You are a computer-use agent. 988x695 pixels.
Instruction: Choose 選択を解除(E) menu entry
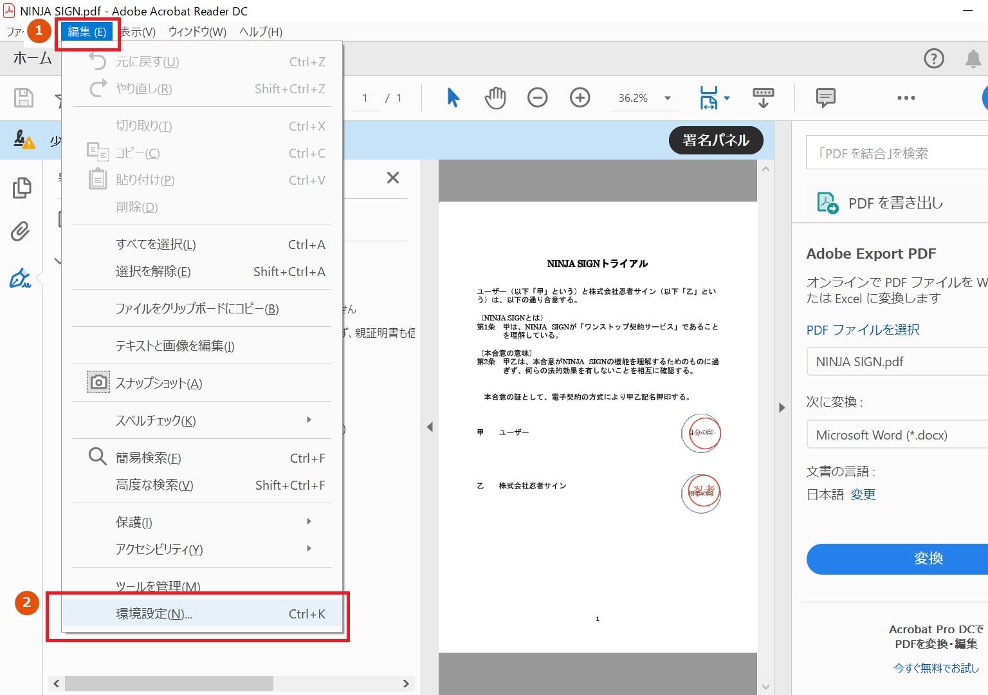point(202,272)
